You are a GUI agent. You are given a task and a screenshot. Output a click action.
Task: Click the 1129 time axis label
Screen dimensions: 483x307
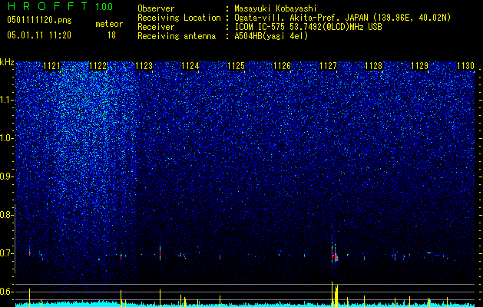420,65
